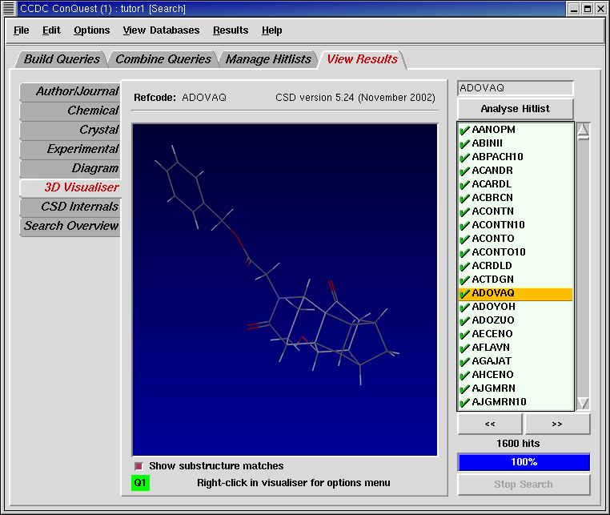
Task: Click the green checkmark beside AANOPM
Action: [464, 130]
